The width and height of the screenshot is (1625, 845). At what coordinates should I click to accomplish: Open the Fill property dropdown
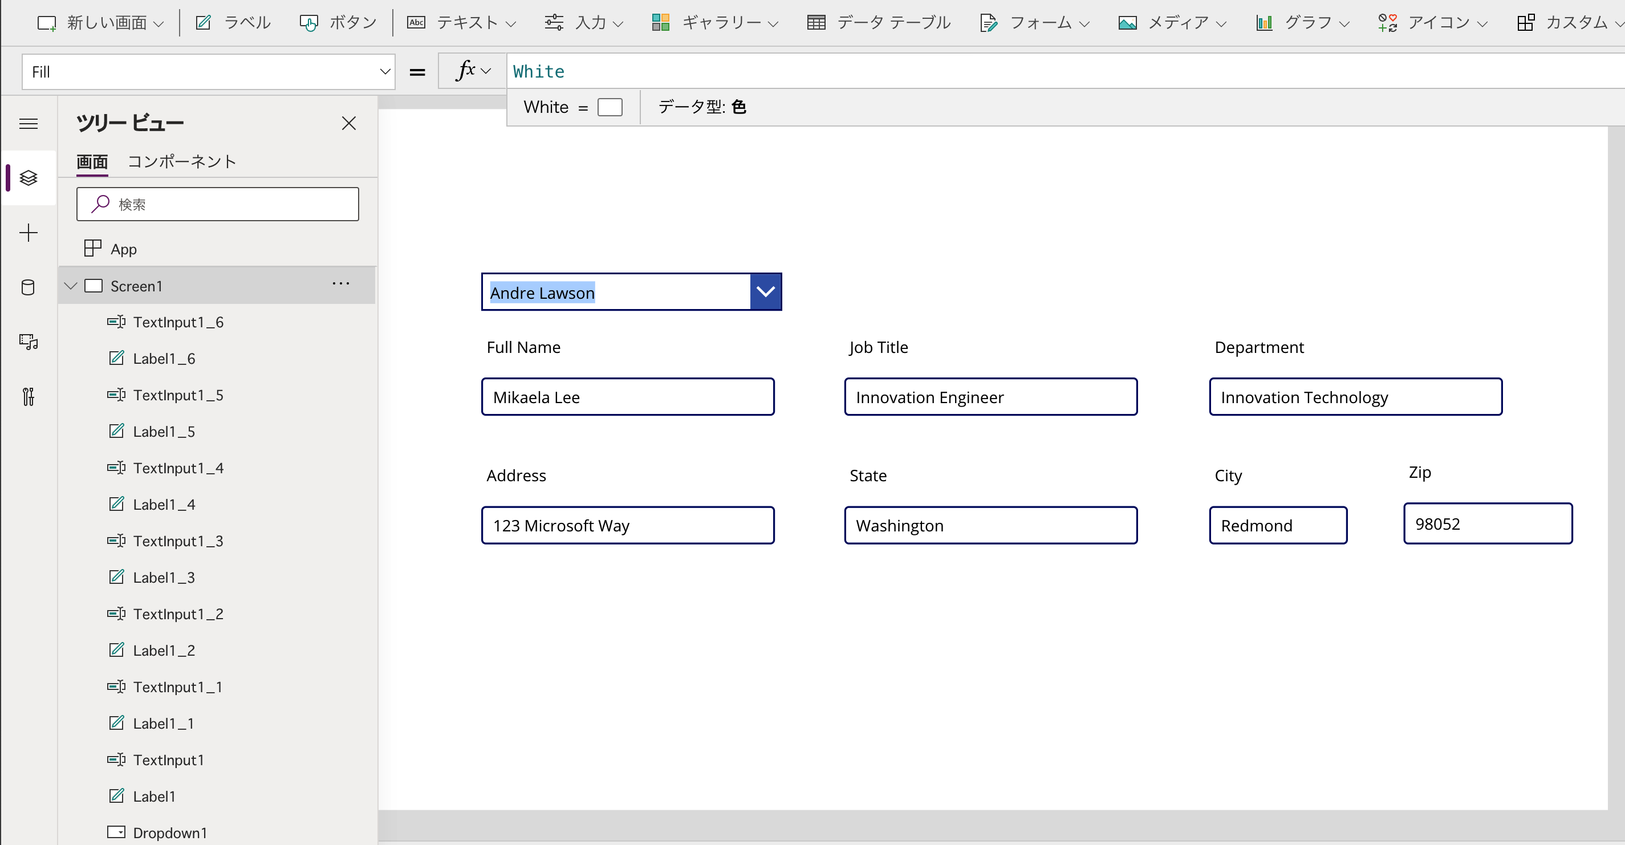(x=385, y=72)
